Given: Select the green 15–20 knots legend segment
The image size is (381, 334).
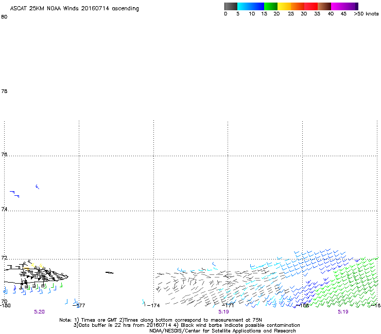Looking at the screenshot, I should point(271,6).
